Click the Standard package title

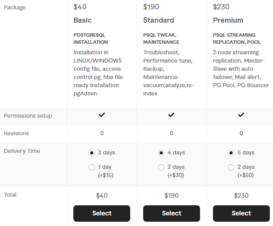coord(158,20)
